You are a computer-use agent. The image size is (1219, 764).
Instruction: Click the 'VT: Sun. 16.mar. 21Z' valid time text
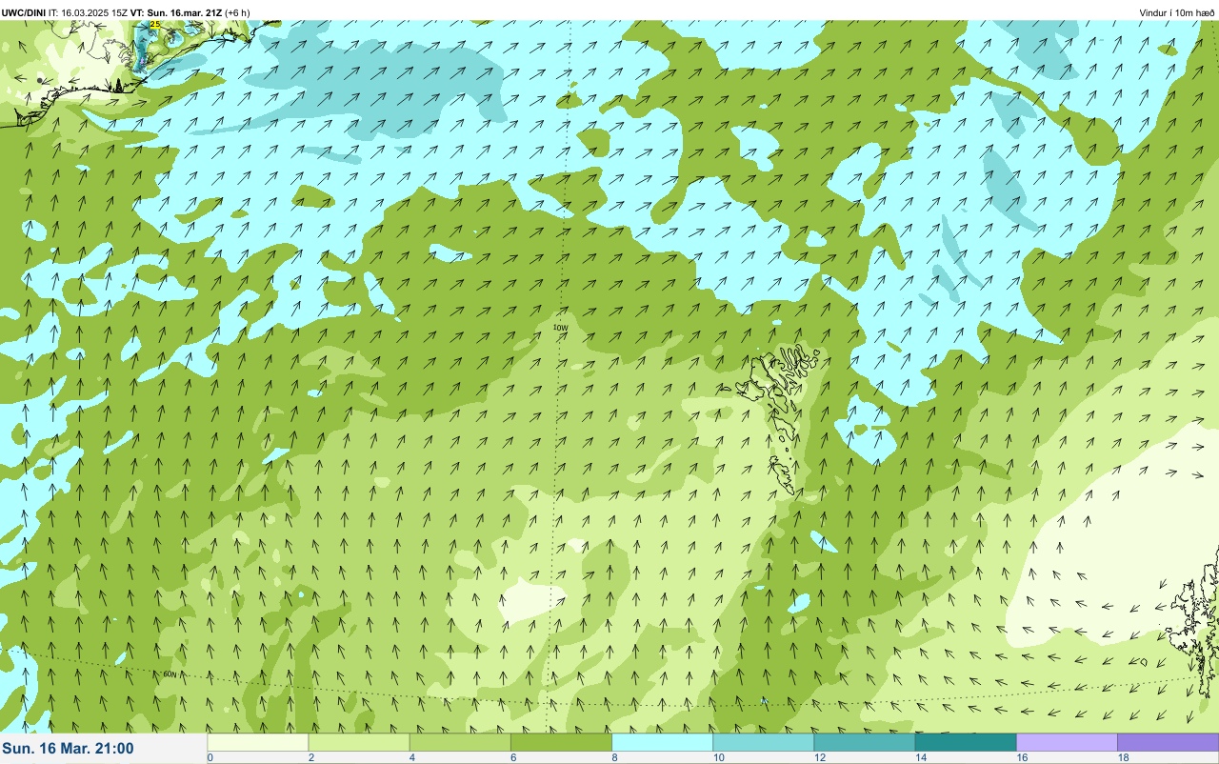[175, 12]
